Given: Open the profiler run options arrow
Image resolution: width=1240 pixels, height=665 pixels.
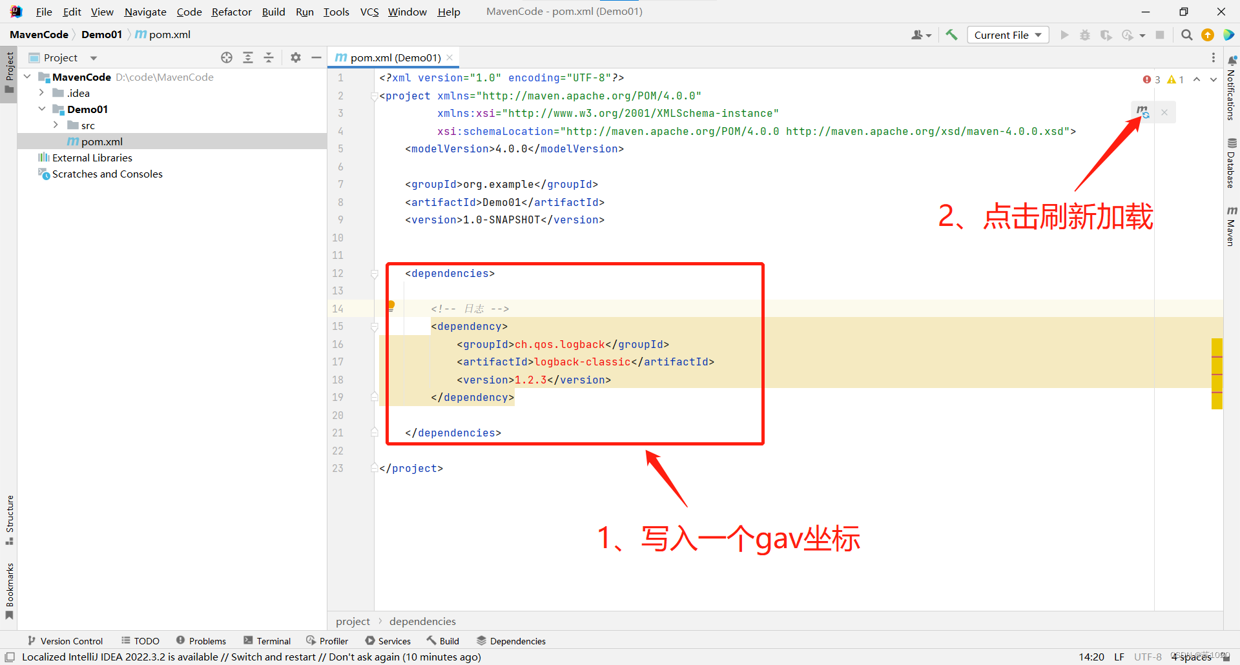Looking at the screenshot, I should coord(1142,36).
